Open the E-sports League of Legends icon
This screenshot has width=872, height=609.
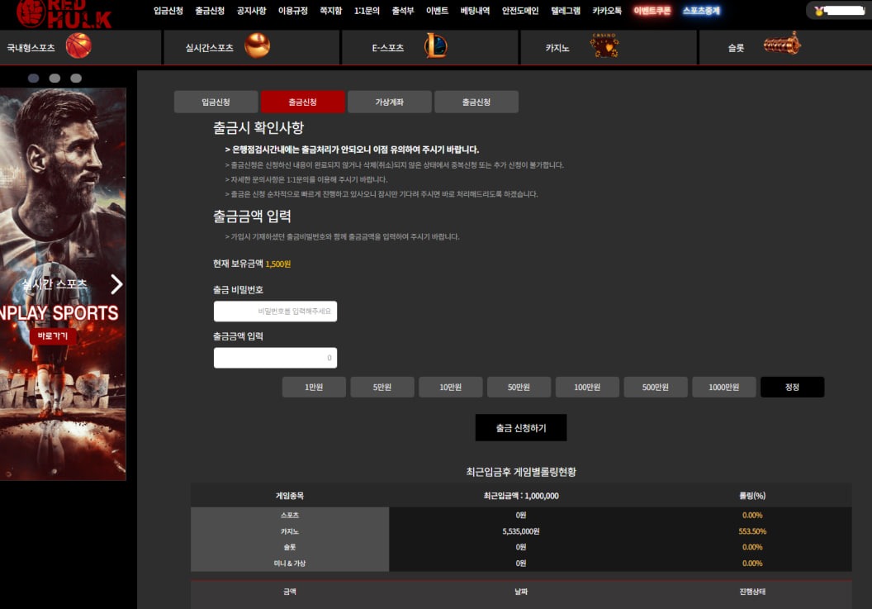point(436,45)
